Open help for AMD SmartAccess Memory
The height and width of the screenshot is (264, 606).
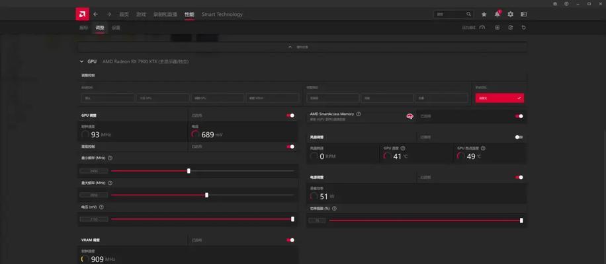[x=359, y=114]
